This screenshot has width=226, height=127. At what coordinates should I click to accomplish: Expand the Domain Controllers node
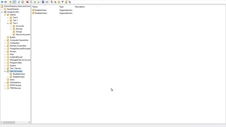point(5,46)
